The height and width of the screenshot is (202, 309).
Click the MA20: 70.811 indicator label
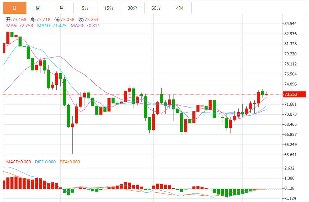tap(85, 26)
